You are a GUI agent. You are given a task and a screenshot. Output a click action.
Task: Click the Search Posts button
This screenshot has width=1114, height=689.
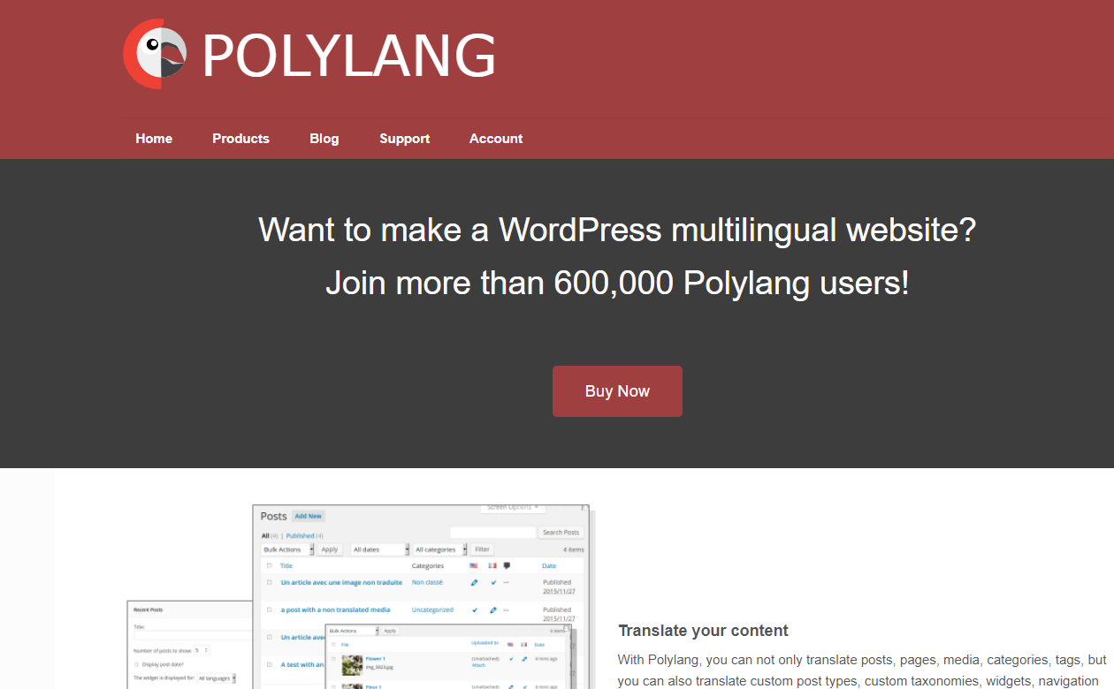point(561,533)
